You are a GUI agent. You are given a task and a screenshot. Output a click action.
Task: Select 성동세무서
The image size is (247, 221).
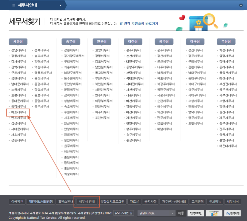point(18,140)
